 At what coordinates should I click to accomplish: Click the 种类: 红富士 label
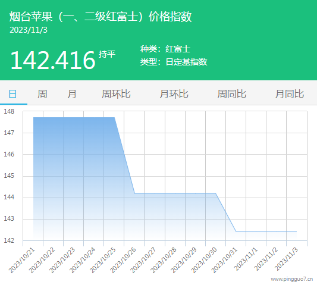pos(165,49)
